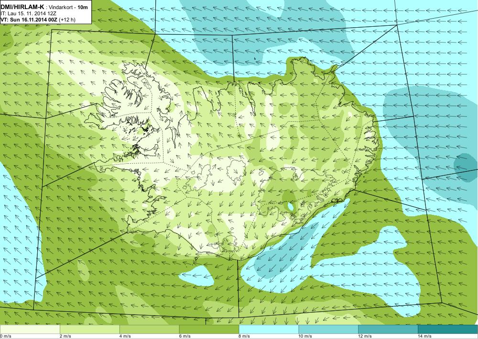This screenshot has width=478, height=339.
Task: Pick the light green 2–4 m/s legend swatch
Action: pyautogui.click(x=90, y=329)
